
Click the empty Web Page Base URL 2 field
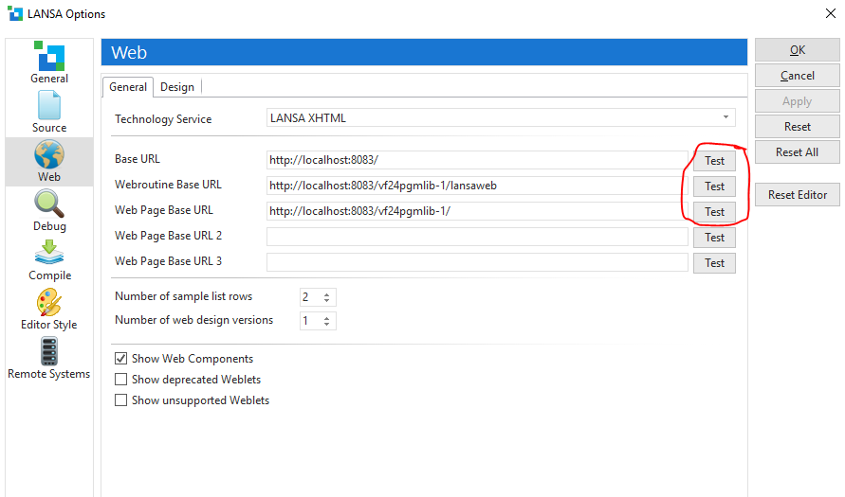477,237
